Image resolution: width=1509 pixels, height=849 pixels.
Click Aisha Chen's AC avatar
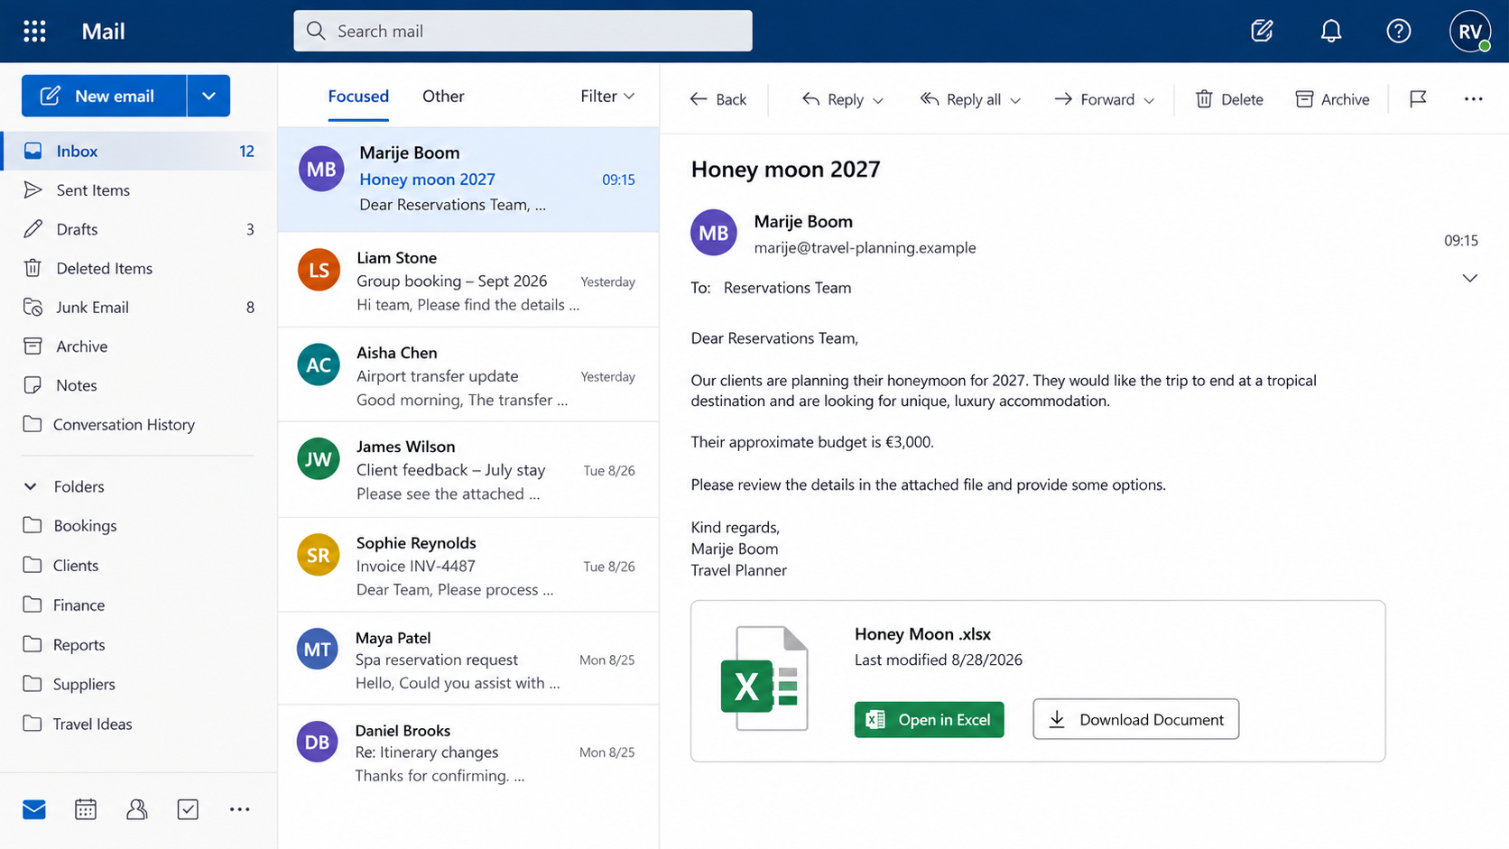coord(318,365)
